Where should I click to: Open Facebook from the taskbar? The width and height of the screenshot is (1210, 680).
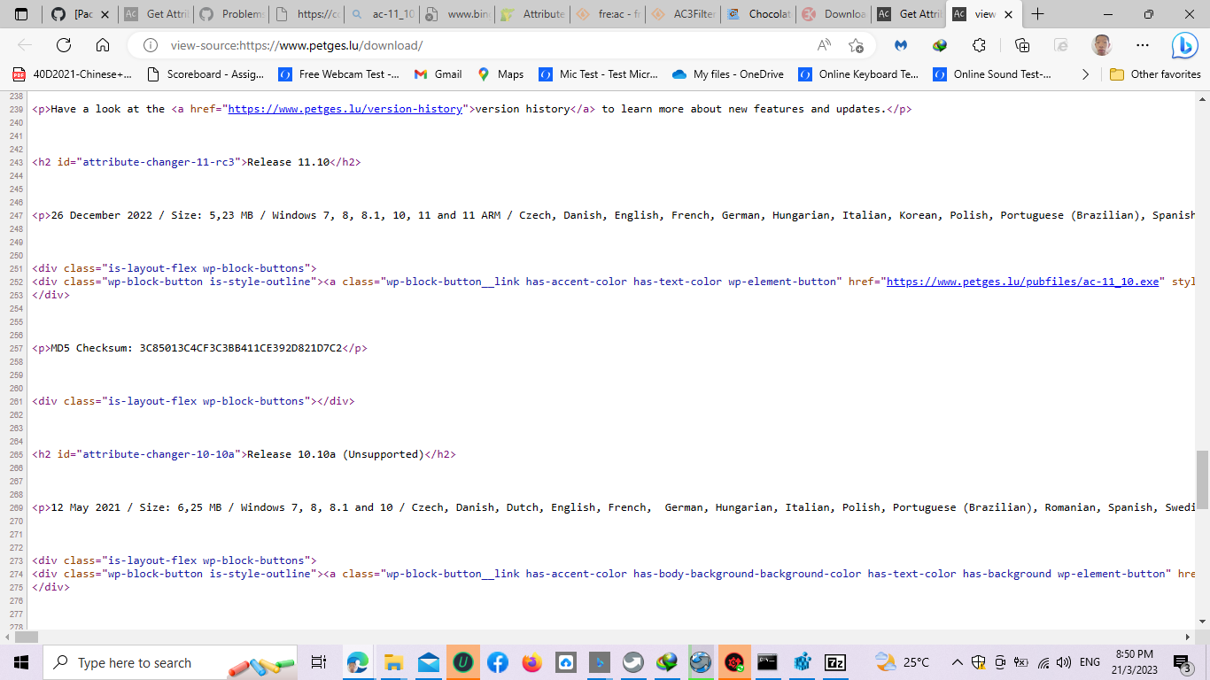point(498,662)
